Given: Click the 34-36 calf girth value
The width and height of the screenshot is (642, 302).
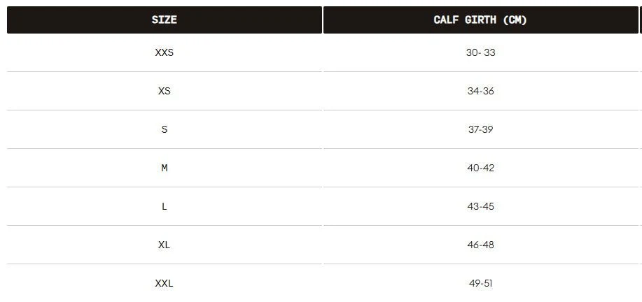Looking at the screenshot, I should point(480,91).
